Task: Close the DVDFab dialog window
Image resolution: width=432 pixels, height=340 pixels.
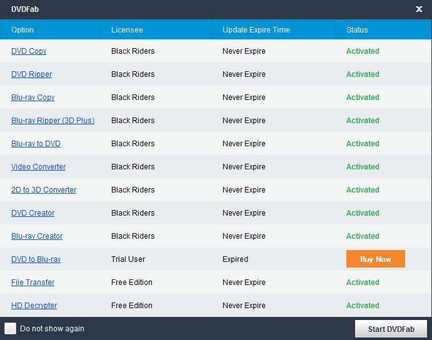Action: pyautogui.click(x=419, y=9)
